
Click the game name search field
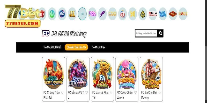click(146, 33)
